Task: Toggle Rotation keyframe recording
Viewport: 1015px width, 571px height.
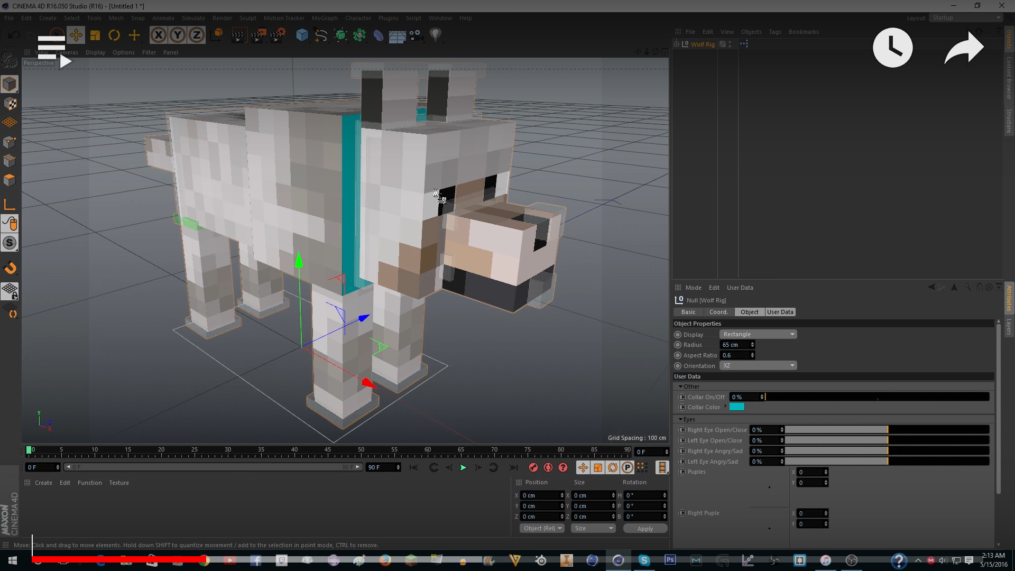Action: [612, 467]
